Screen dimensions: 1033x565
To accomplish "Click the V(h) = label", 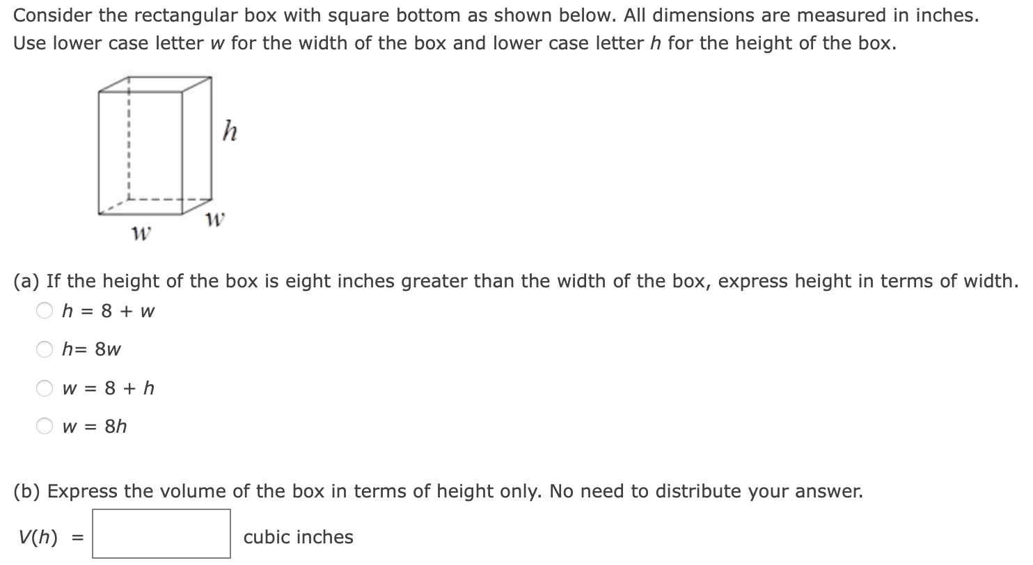I will tap(49, 536).
